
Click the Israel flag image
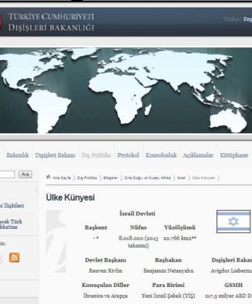(234, 221)
